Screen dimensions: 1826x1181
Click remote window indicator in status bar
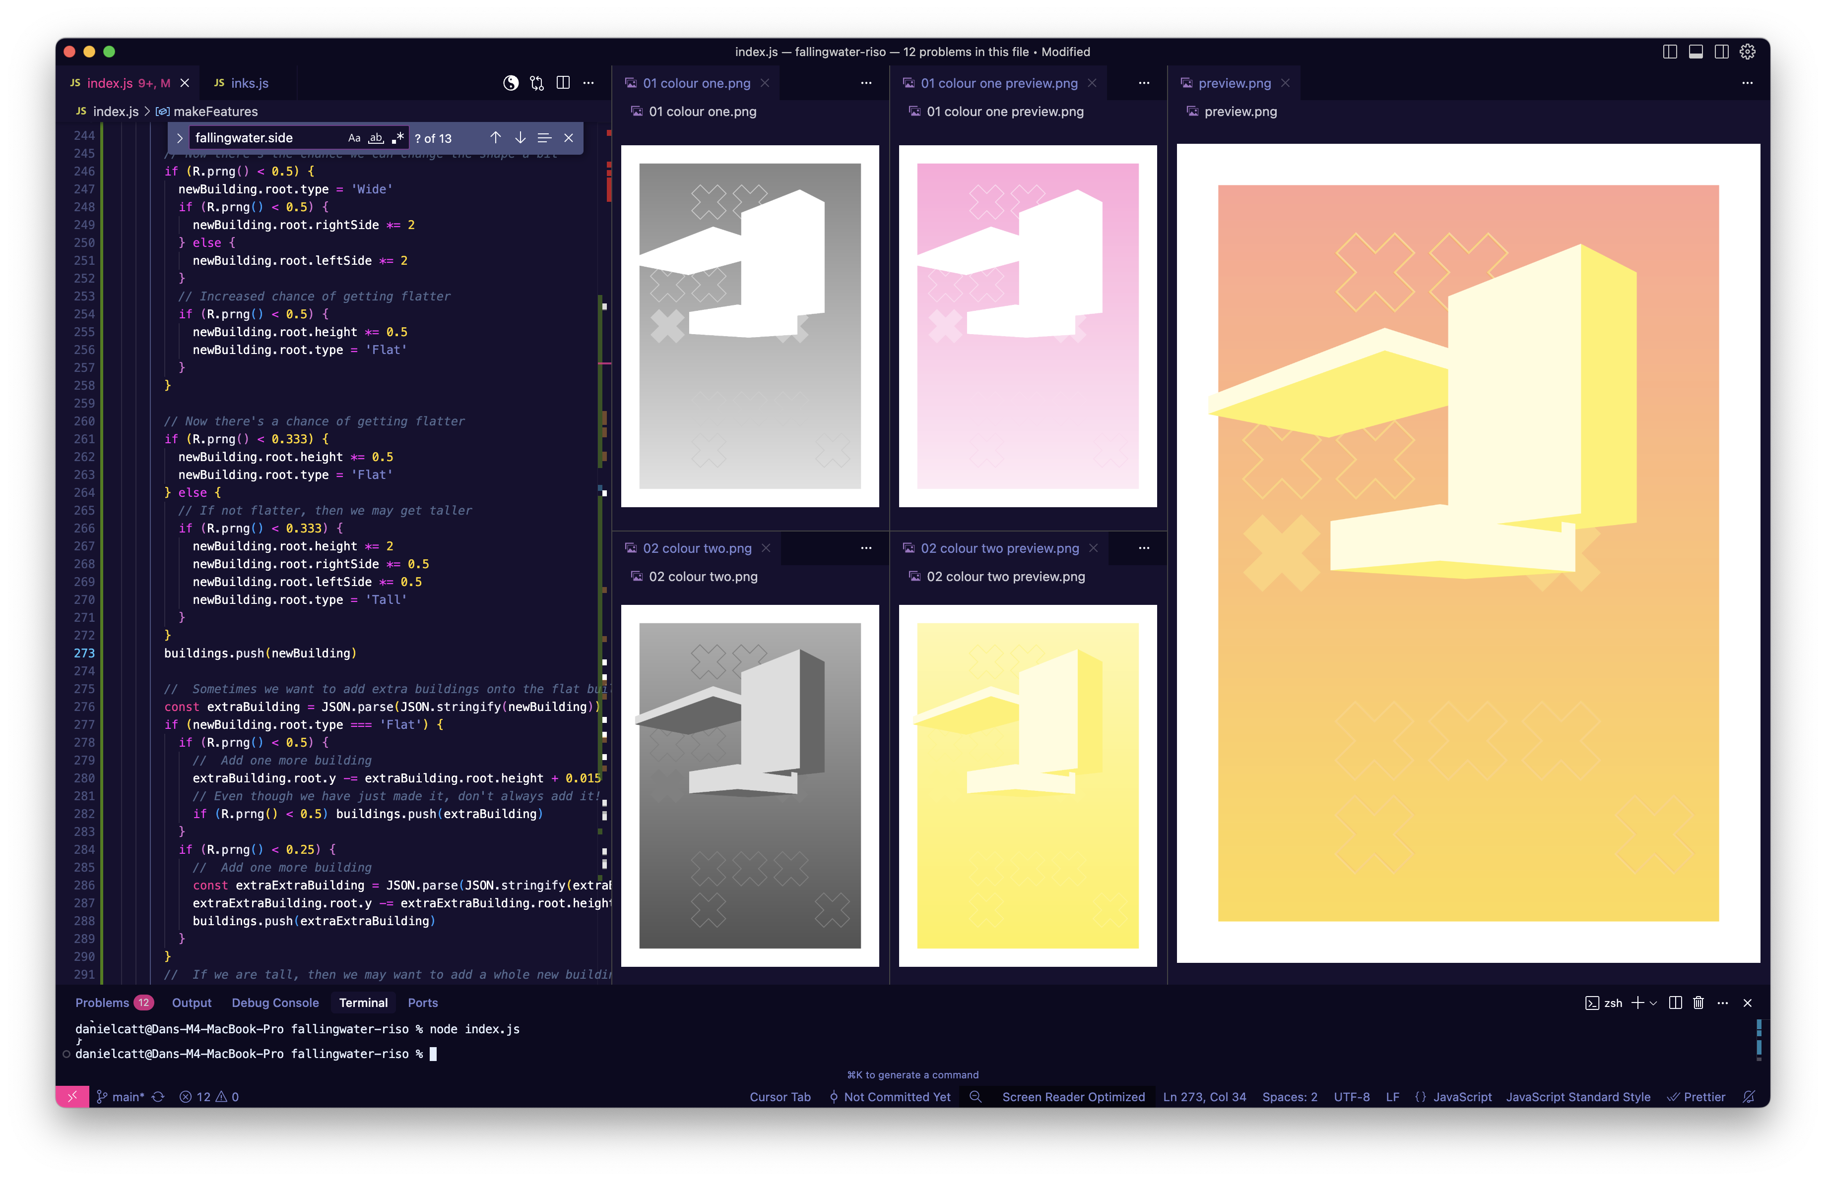tap(72, 1097)
